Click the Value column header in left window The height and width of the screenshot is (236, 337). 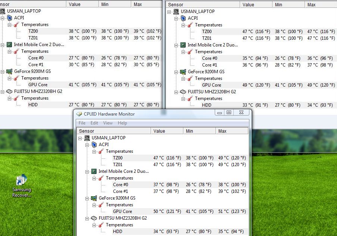[82, 4]
